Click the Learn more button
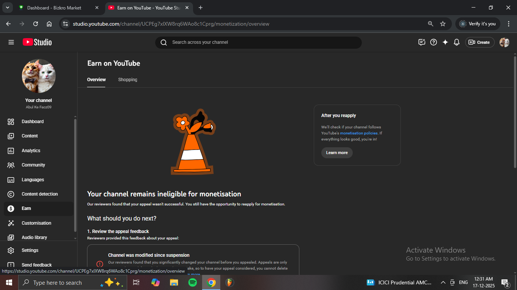517x290 pixels. (337, 153)
